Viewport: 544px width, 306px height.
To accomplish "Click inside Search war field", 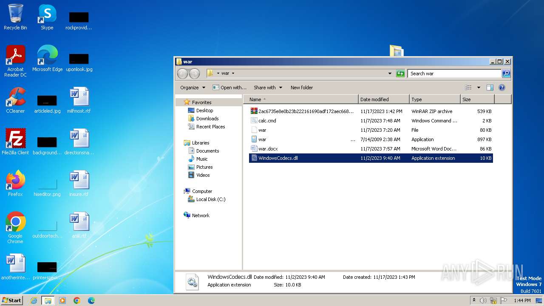I will [x=454, y=74].
